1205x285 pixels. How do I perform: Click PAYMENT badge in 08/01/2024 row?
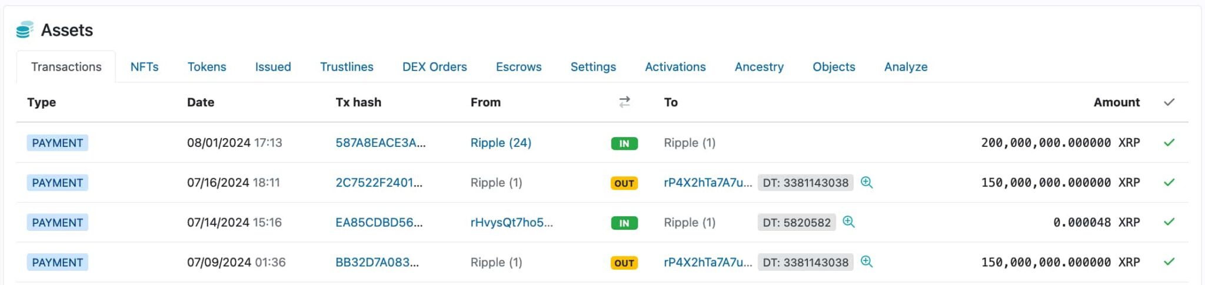[x=58, y=143]
